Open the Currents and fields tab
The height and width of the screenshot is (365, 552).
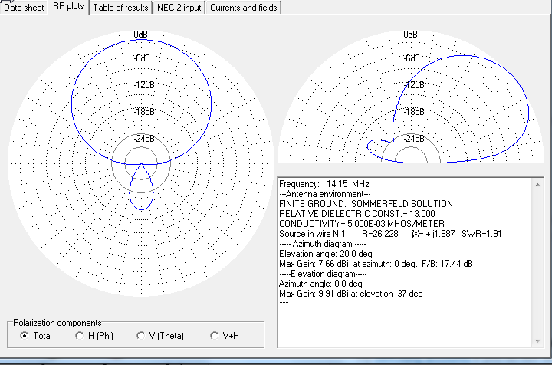click(x=244, y=8)
